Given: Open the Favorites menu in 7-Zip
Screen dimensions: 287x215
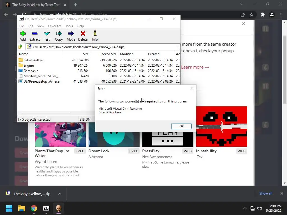Looking at the screenshot, I should pyautogui.click(x=55, y=26).
